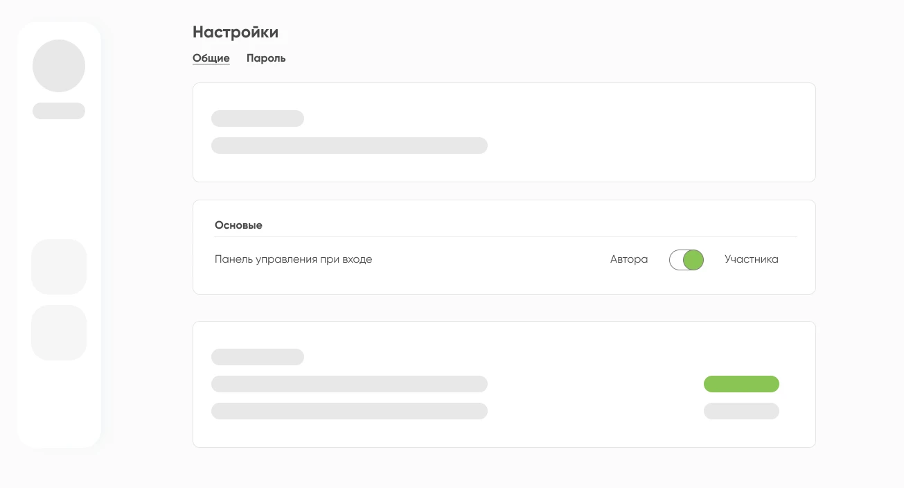904x488 pixels.
Task: Click the "Панель управления при входе" label
Action: [293, 259]
